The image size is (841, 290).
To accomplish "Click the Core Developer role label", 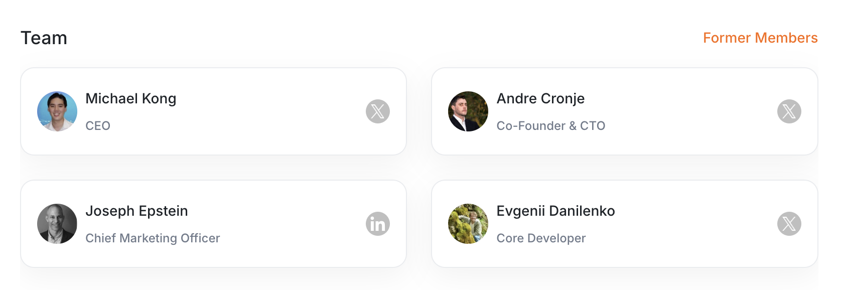I will [541, 238].
